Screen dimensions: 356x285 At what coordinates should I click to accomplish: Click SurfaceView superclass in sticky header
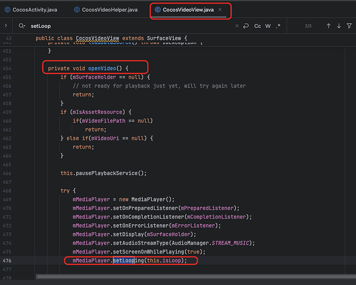coord(164,38)
